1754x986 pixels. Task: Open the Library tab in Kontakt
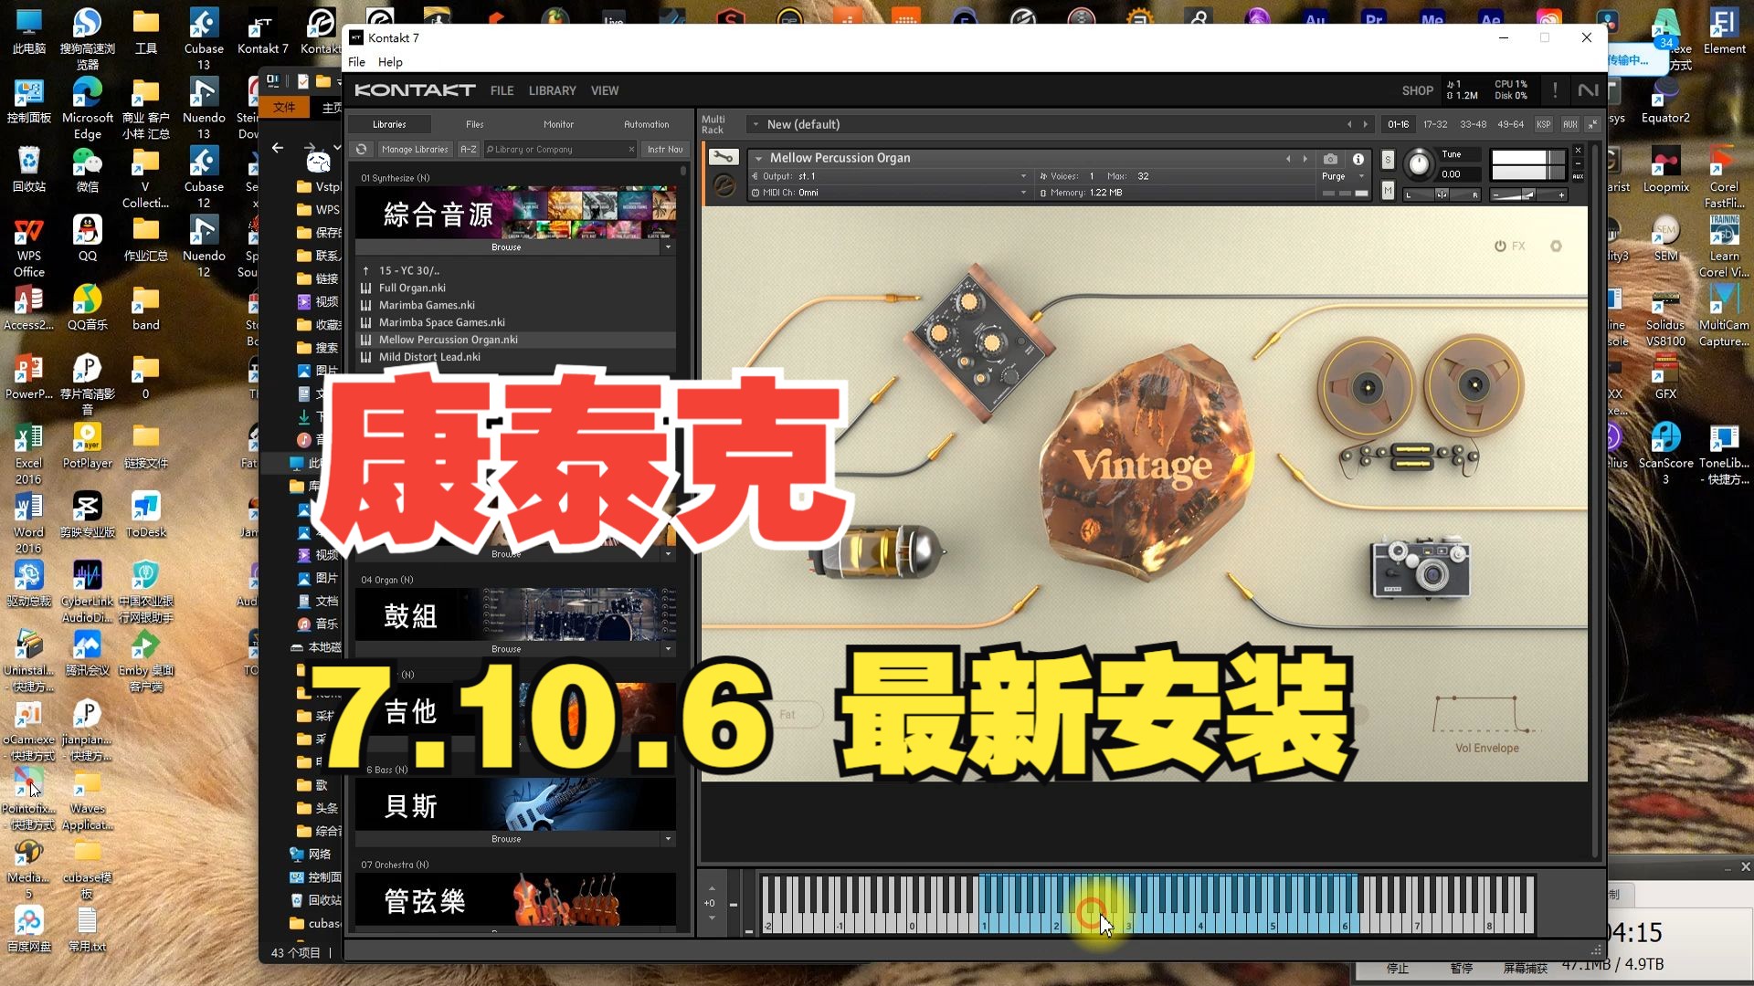point(552,90)
